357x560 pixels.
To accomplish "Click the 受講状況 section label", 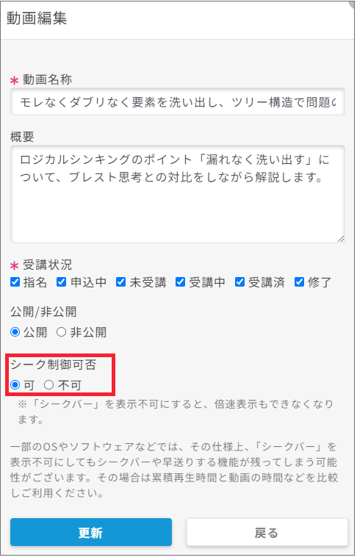I will pyautogui.click(x=47, y=265).
